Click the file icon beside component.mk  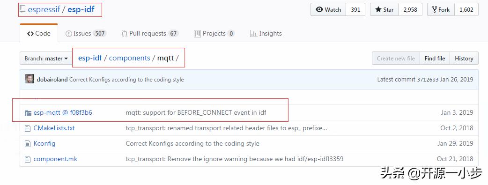pyautogui.click(x=28, y=159)
